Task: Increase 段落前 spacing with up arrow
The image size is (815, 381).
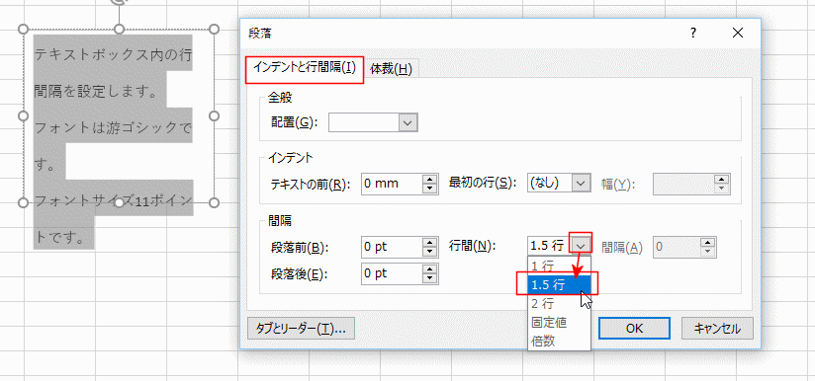Action: (429, 243)
